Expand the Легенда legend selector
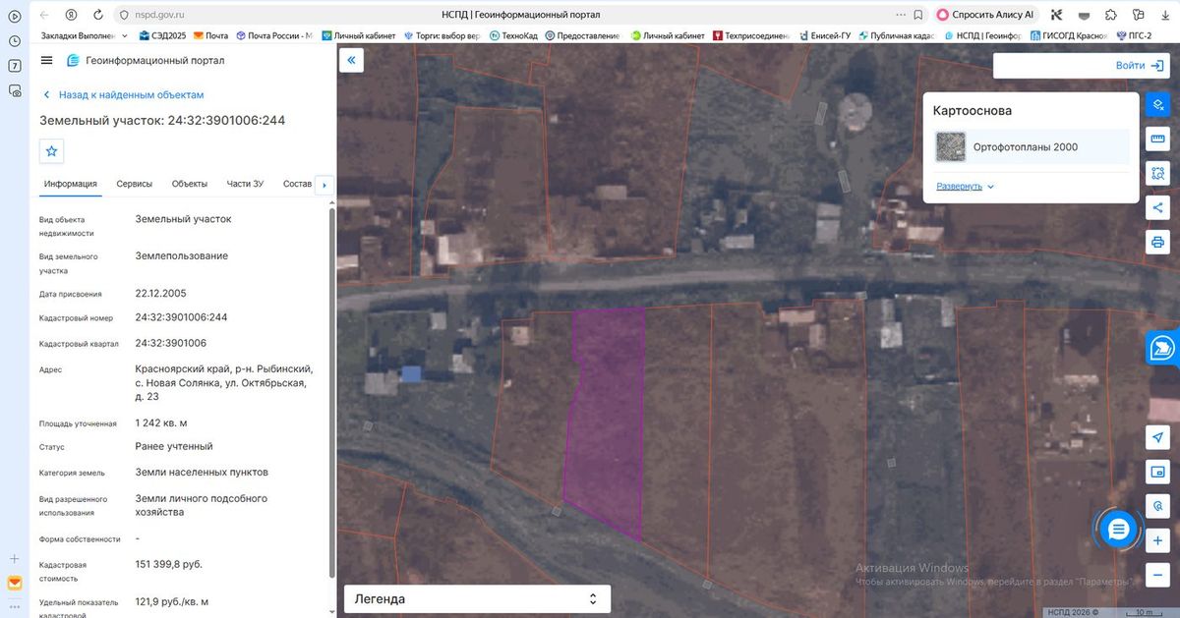Image resolution: width=1180 pixels, height=618 pixels. pos(477,598)
